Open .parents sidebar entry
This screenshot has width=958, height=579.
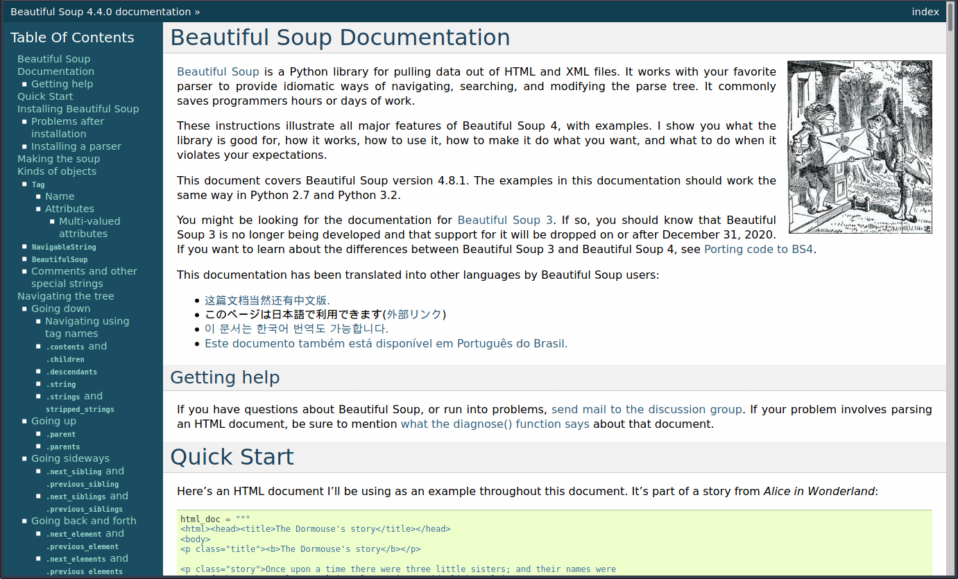[x=63, y=447]
